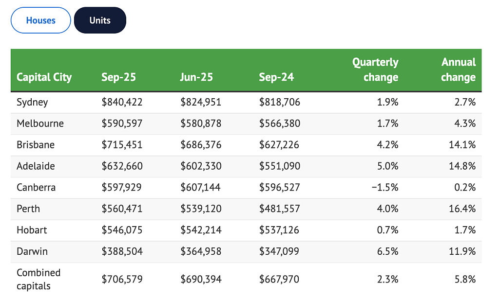The width and height of the screenshot is (499, 300).
Task: Click Perth's annual change of 16.4%
Action: coord(462,209)
